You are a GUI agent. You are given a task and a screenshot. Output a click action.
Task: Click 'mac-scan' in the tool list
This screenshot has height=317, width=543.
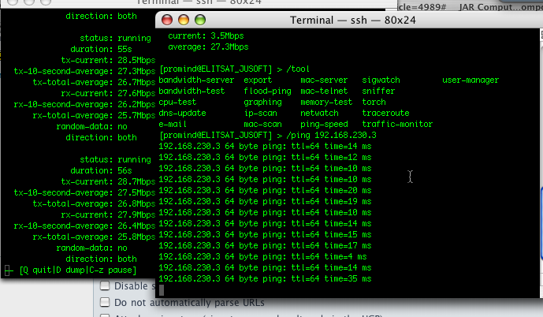click(x=262, y=125)
